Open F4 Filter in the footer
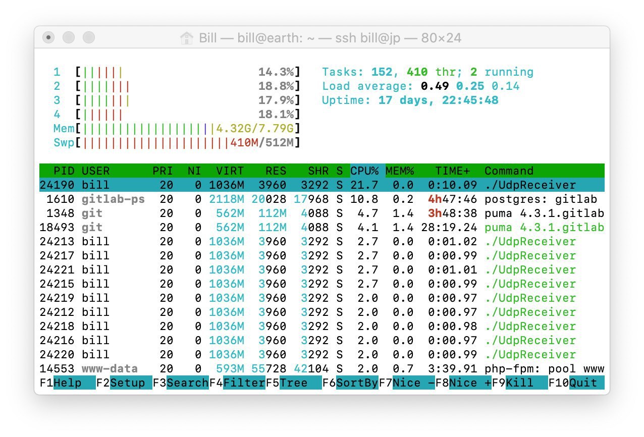Image resolution: width=644 pixels, height=437 pixels. (x=237, y=383)
